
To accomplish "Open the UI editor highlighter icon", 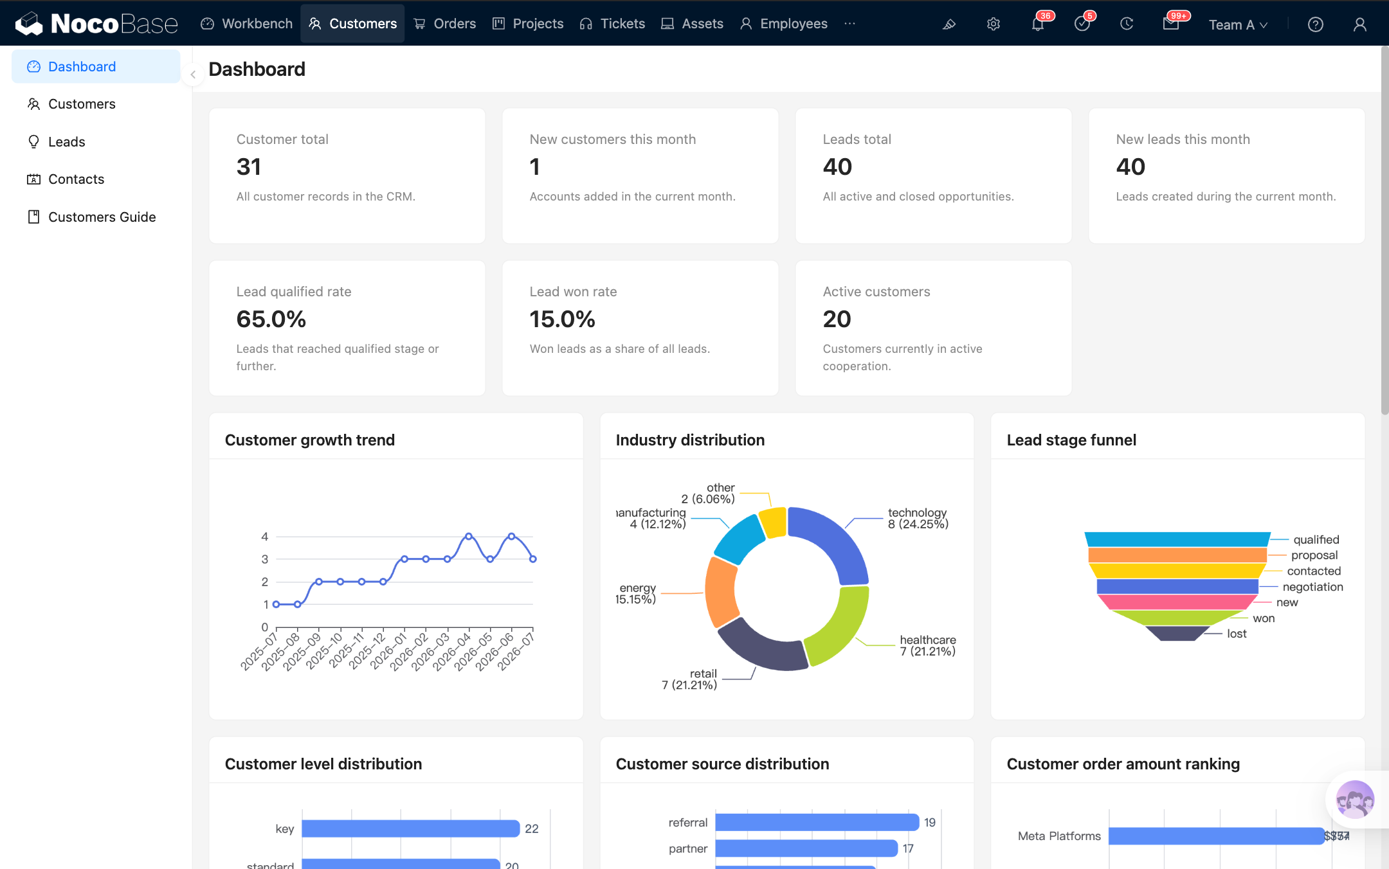I will tap(949, 24).
